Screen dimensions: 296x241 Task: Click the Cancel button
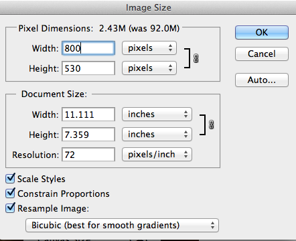coord(262,54)
